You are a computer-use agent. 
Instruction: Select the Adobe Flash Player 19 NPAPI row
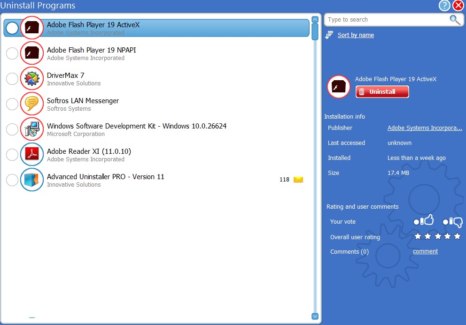156,53
